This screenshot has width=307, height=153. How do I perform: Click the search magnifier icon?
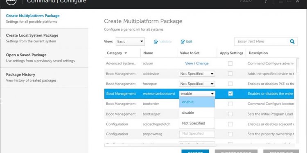[292, 41]
